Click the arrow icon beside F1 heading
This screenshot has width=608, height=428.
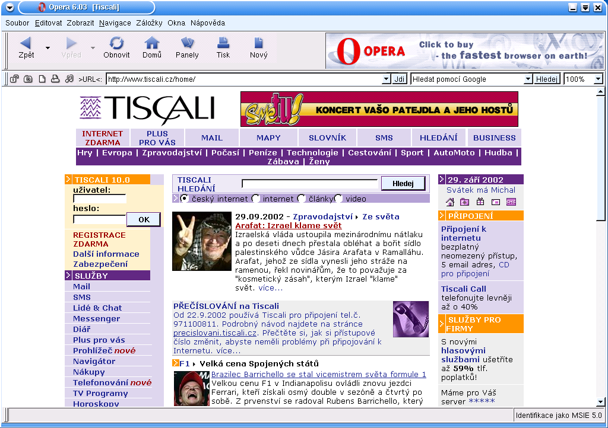pos(176,363)
